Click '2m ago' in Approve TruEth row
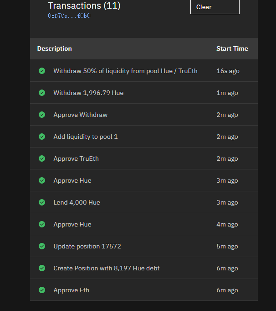Screen dimensions: 276x311 click(x=227, y=158)
